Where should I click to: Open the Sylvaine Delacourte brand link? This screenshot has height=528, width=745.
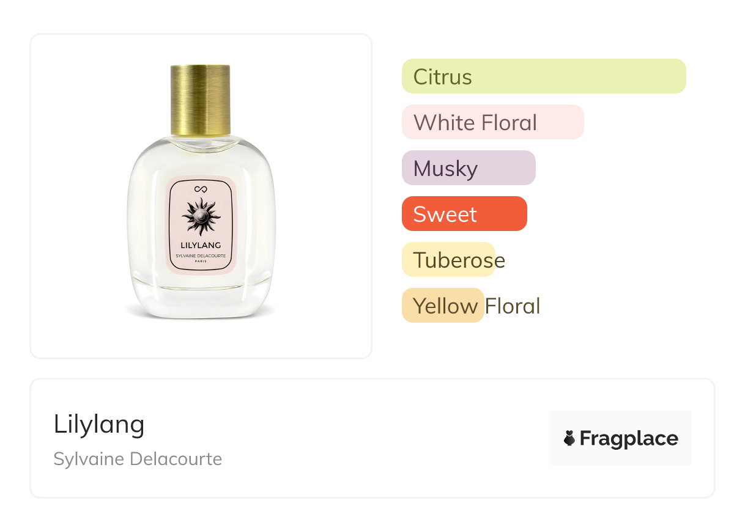(x=138, y=459)
